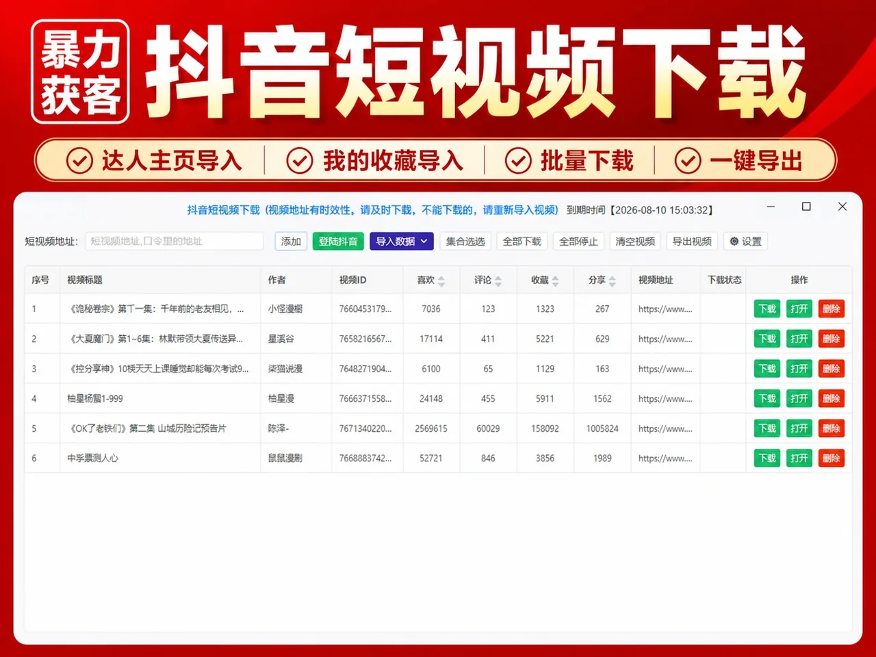Sort the table by 喜欢 column arrows
The image size is (876, 657).
coord(441,281)
